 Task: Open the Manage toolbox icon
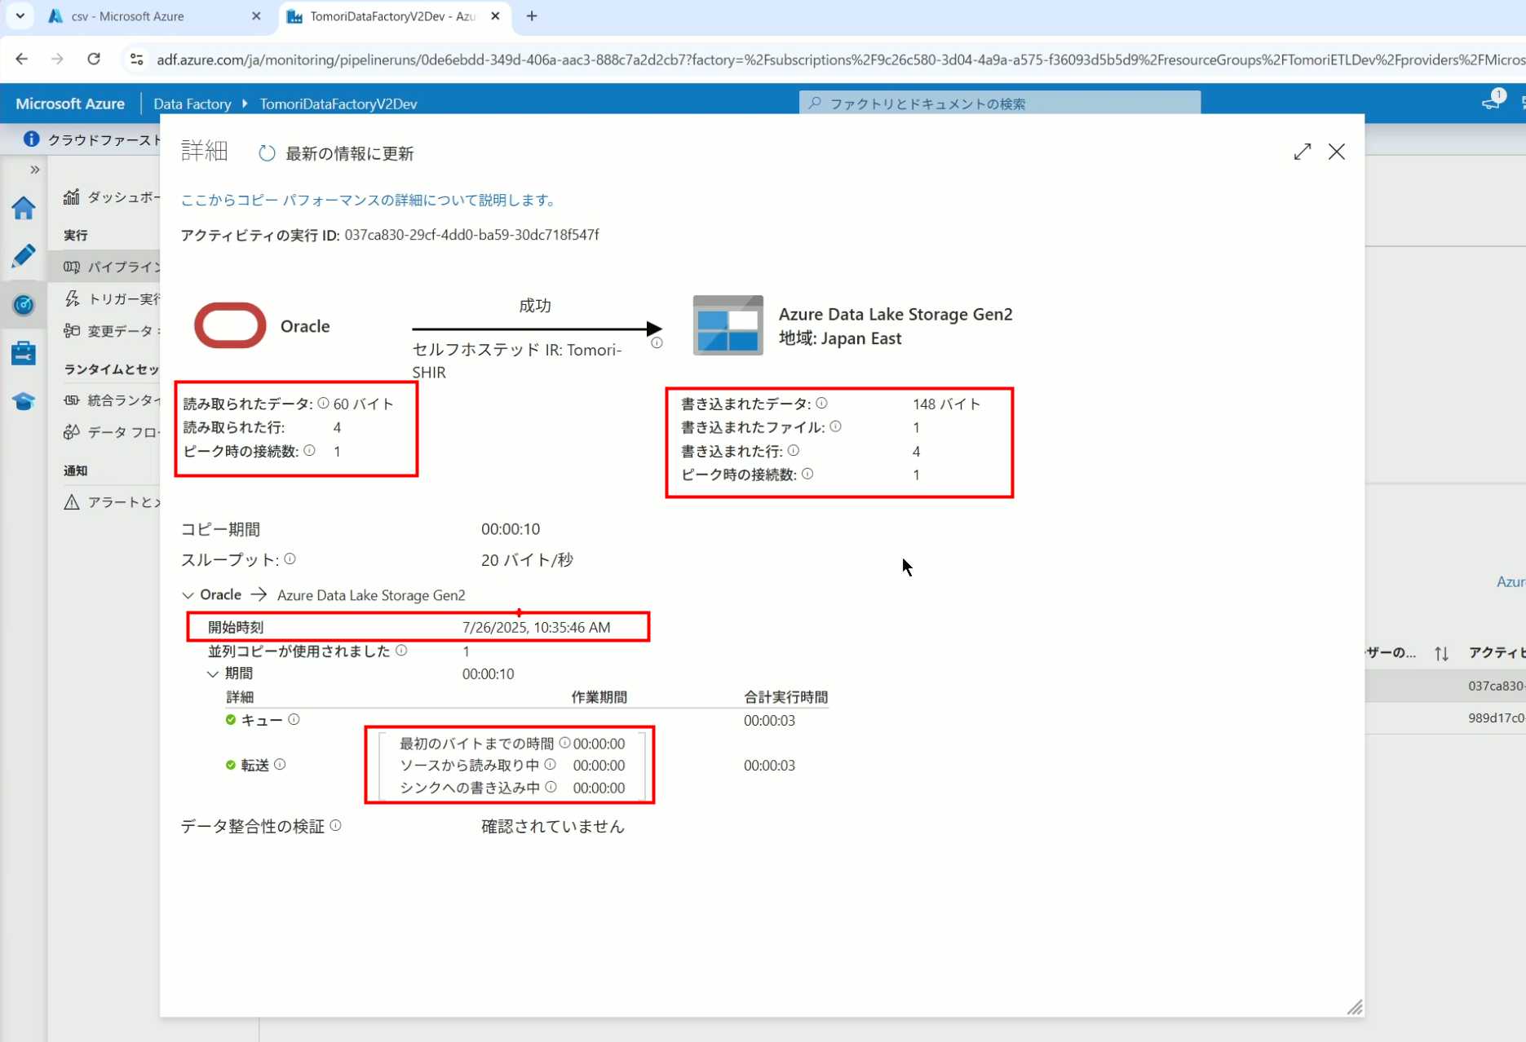coord(23,353)
